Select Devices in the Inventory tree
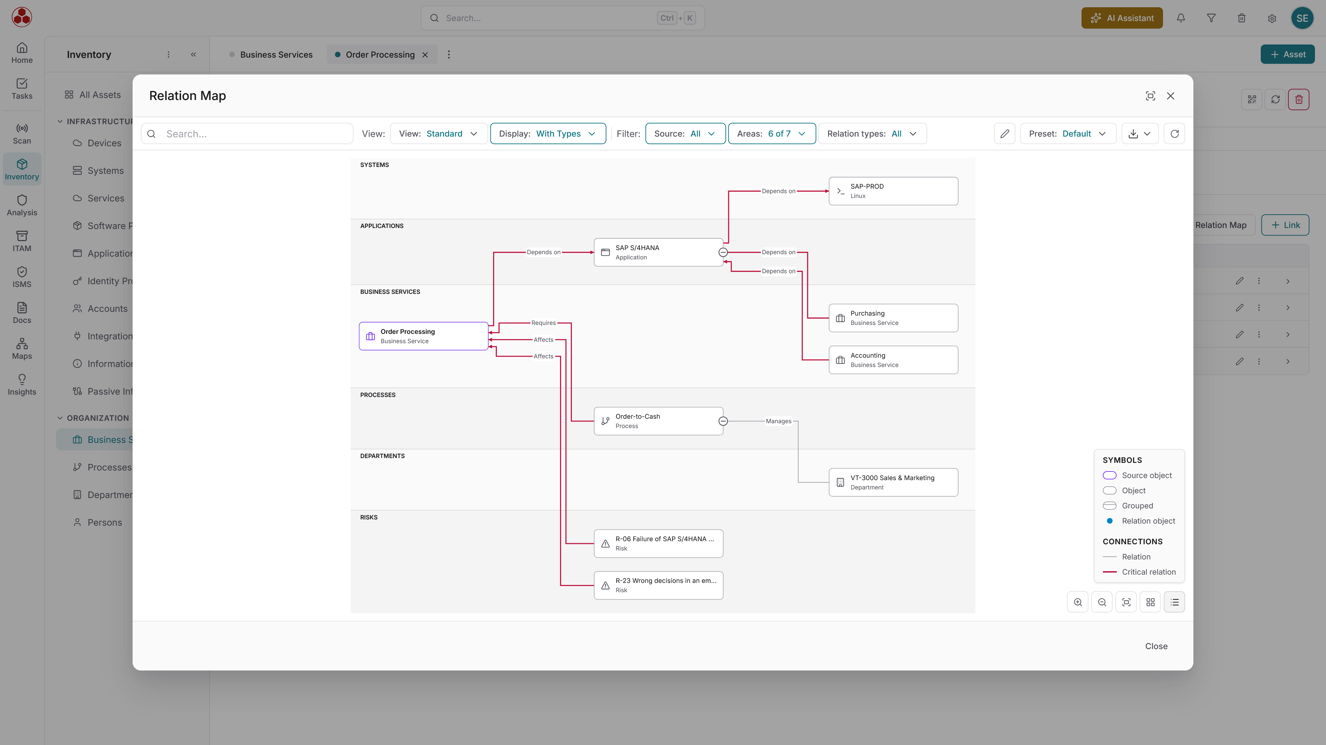Image resolution: width=1326 pixels, height=745 pixels. point(105,143)
